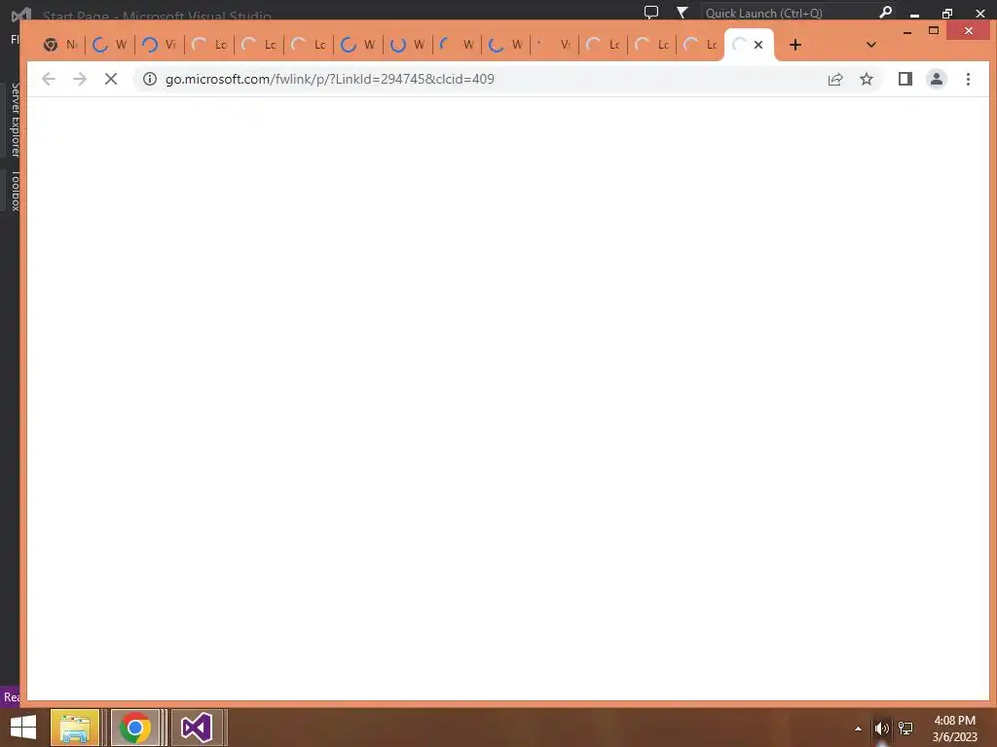The width and height of the screenshot is (997, 747).
Task: Open the Chrome profile menu
Action: point(936,79)
